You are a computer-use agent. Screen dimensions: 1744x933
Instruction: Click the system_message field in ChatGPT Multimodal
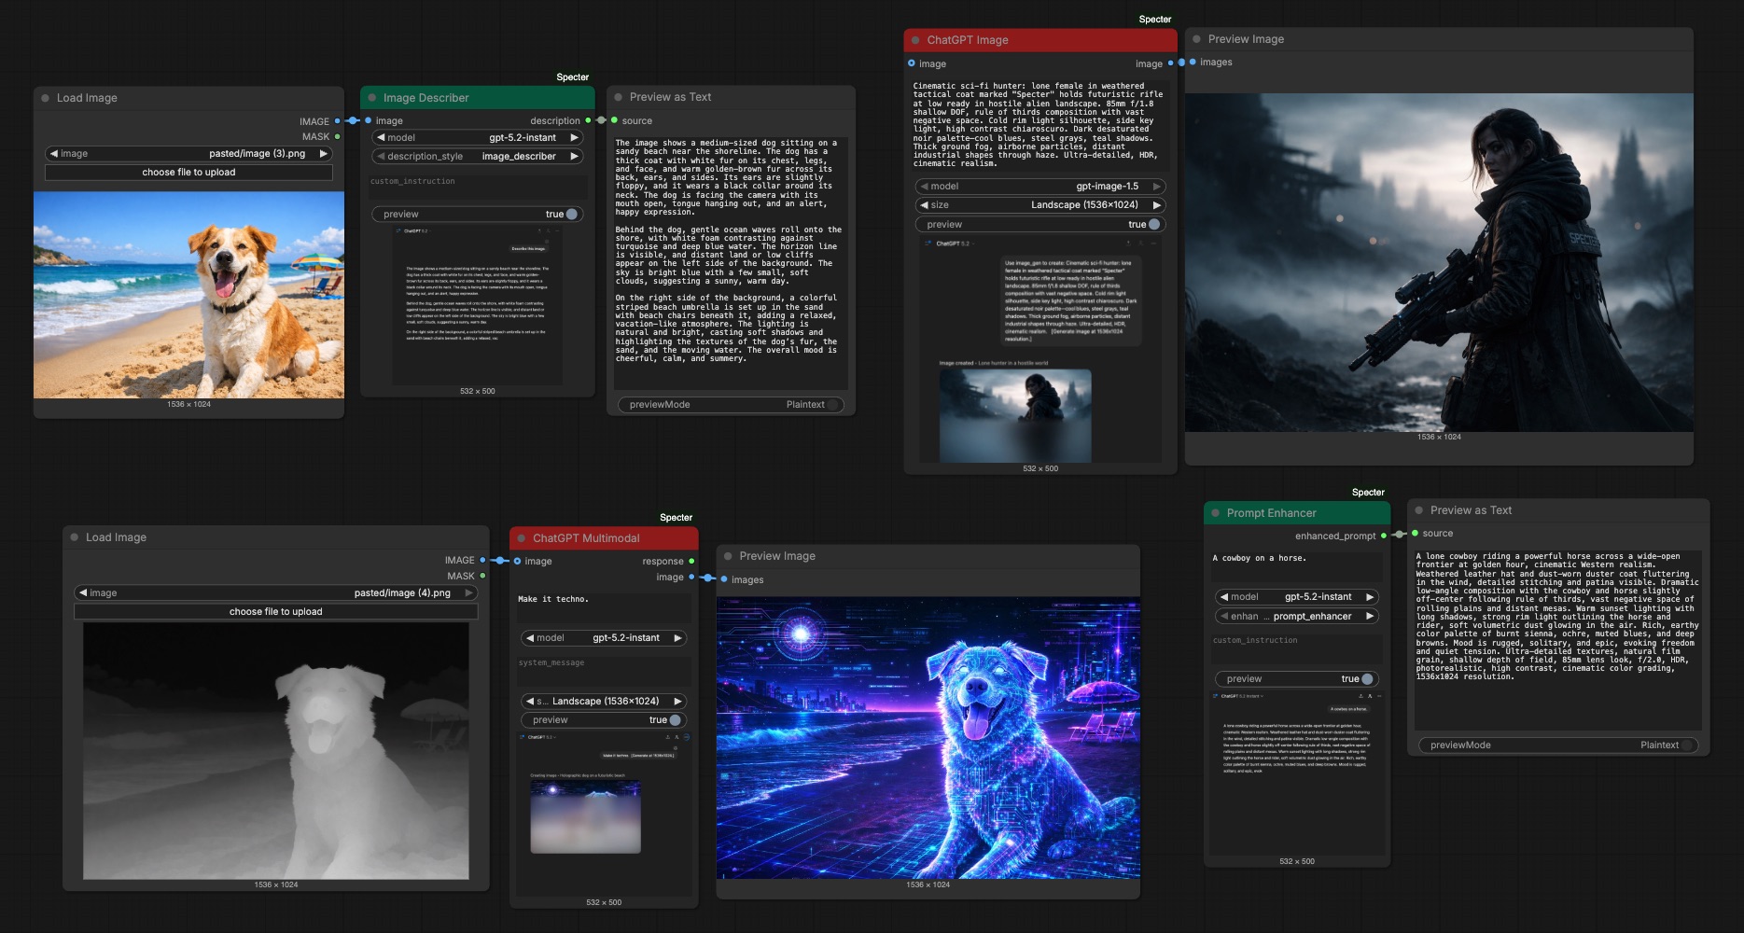pos(604,670)
